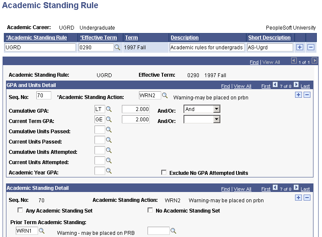Delete row in GPA and Units Detail
322x237 pixels.
307,95
